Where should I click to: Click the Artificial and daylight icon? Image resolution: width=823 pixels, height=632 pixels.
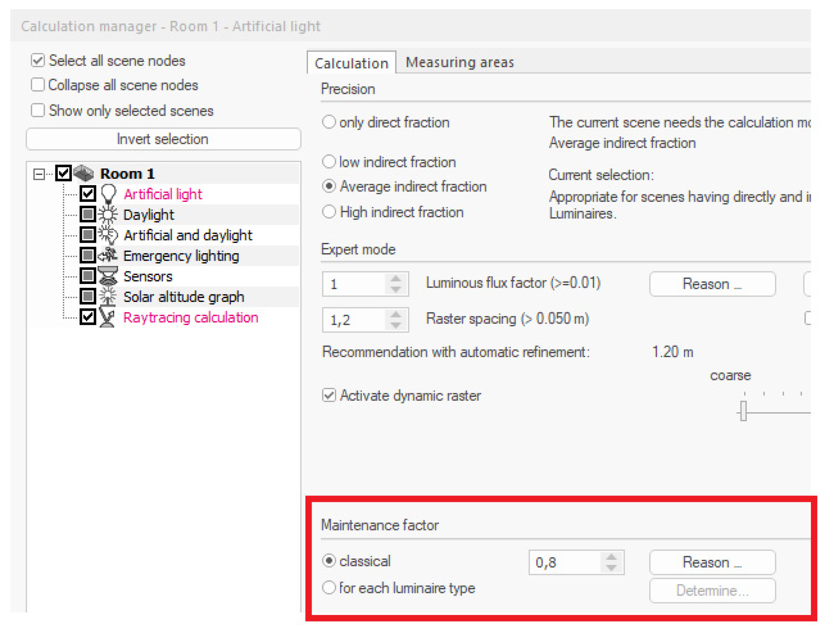(x=108, y=235)
